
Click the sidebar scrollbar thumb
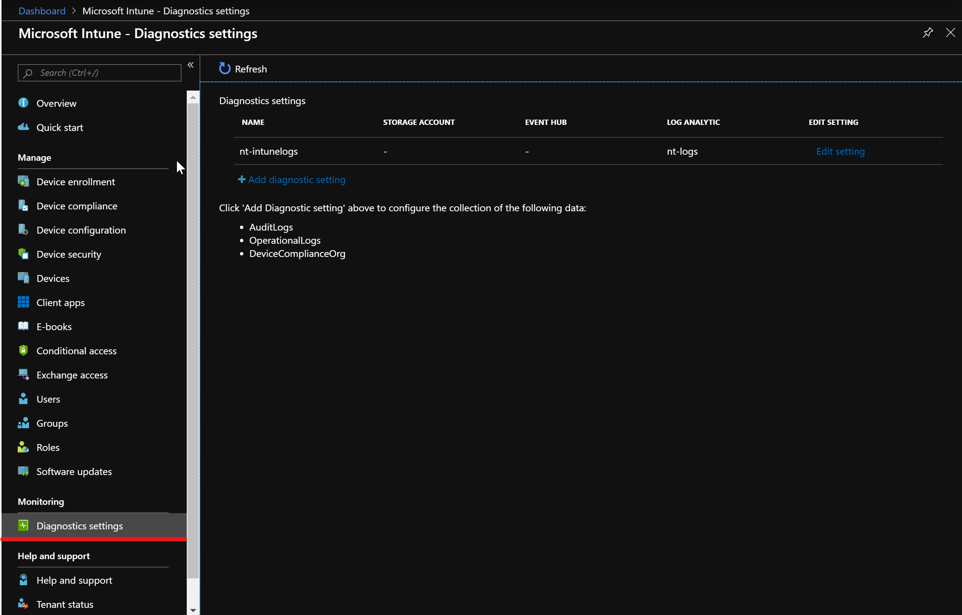193,340
